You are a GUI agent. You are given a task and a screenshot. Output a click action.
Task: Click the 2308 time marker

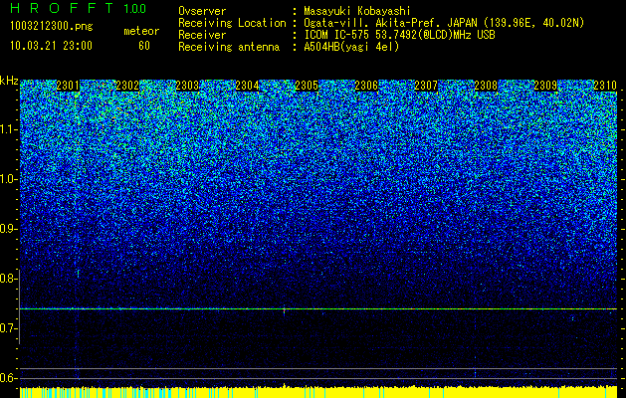pyautogui.click(x=486, y=86)
